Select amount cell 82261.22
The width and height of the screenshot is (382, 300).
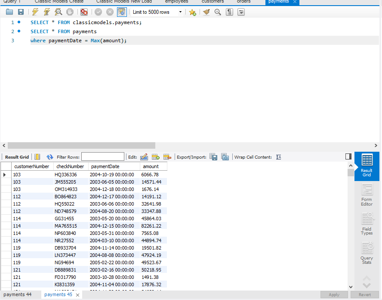(154, 226)
